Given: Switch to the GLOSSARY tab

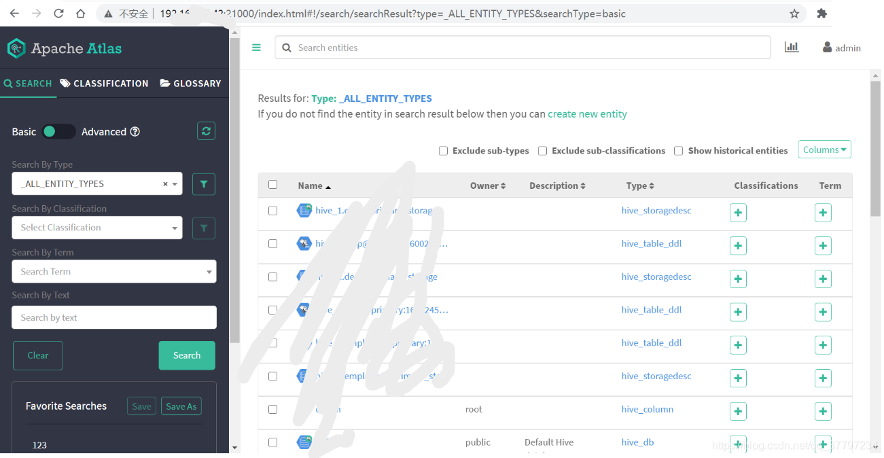Looking at the screenshot, I should (x=190, y=84).
